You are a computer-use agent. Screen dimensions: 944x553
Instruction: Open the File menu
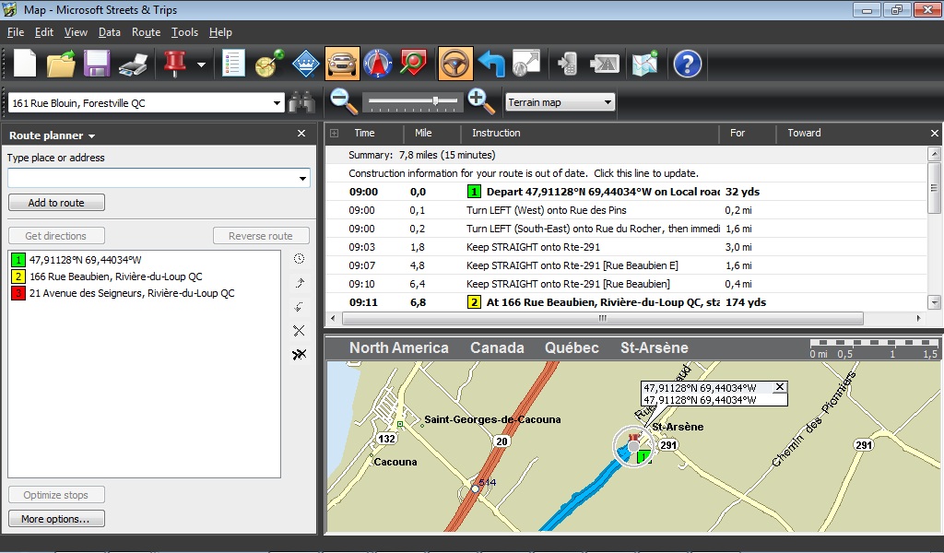16,32
